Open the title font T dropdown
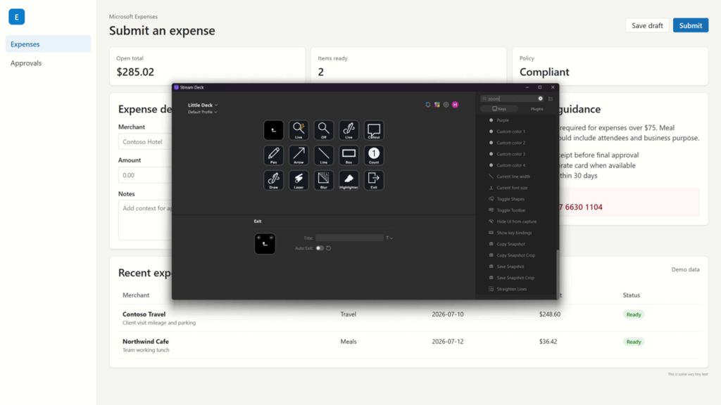The height and width of the screenshot is (405, 721). pos(389,238)
